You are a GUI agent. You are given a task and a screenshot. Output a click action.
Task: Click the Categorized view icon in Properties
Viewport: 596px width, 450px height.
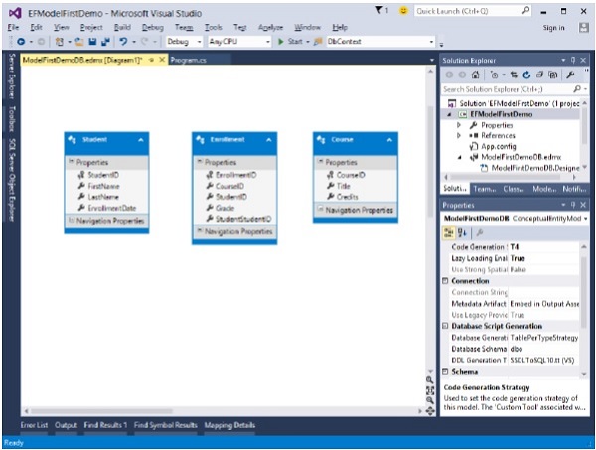pos(449,232)
